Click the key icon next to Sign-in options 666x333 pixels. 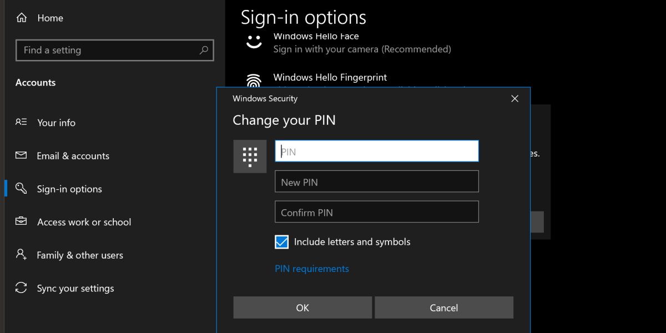[x=21, y=189]
